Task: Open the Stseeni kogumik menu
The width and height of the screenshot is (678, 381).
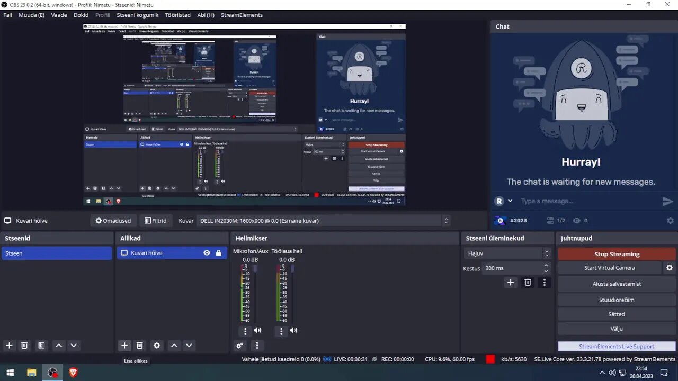Action: pos(138,15)
